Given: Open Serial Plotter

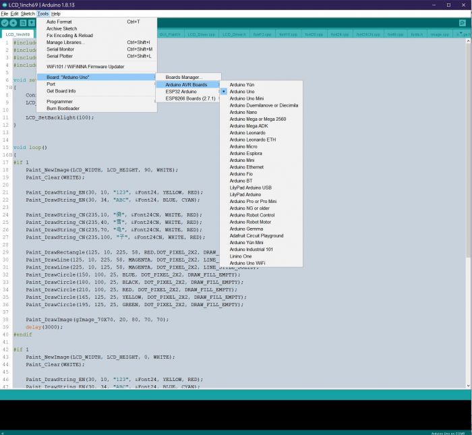Looking at the screenshot, I should pos(96,56).
